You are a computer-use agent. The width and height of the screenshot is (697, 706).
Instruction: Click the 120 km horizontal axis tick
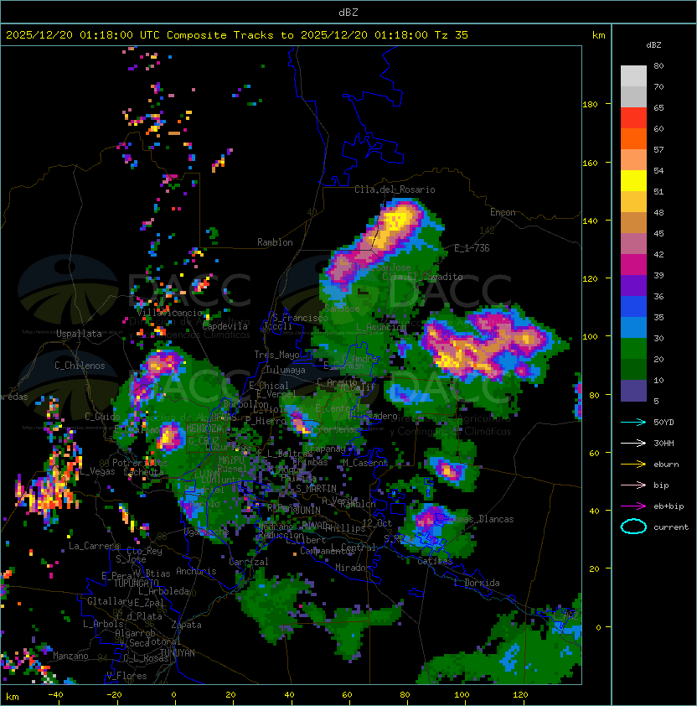click(x=520, y=695)
